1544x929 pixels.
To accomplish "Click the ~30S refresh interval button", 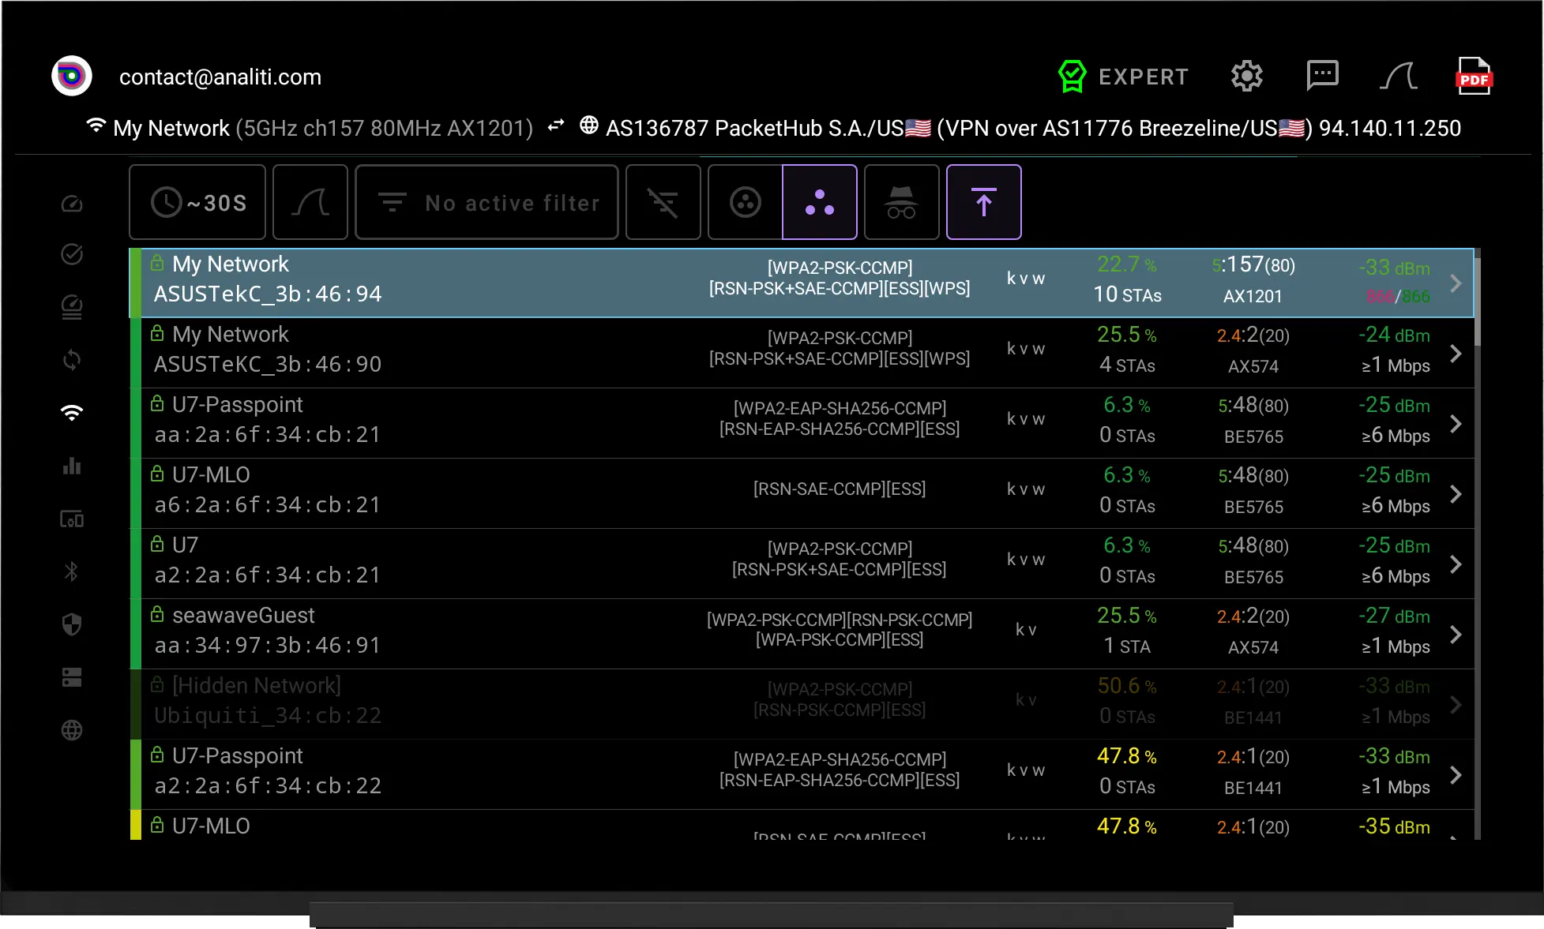I will pyautogui.click(x=197, y=202).
